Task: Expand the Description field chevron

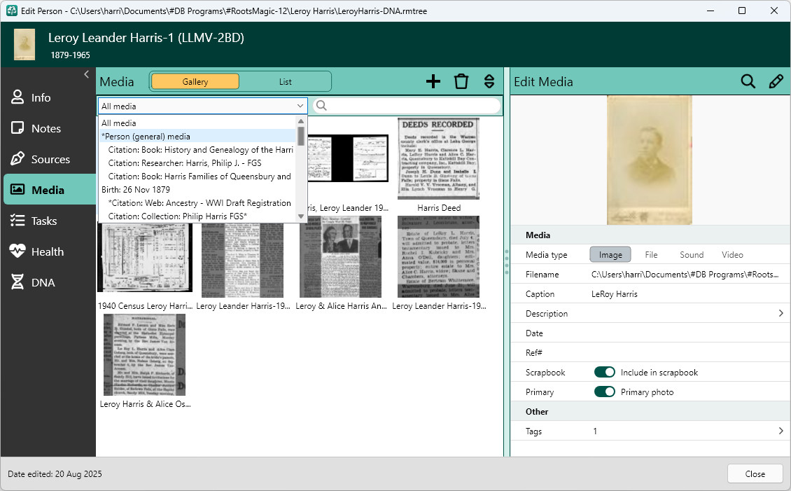Action: pyautogui.click(x=780, y=313)
